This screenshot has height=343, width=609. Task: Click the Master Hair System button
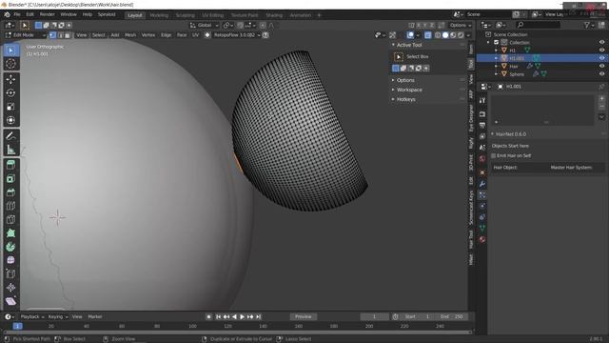coord(571,168)
